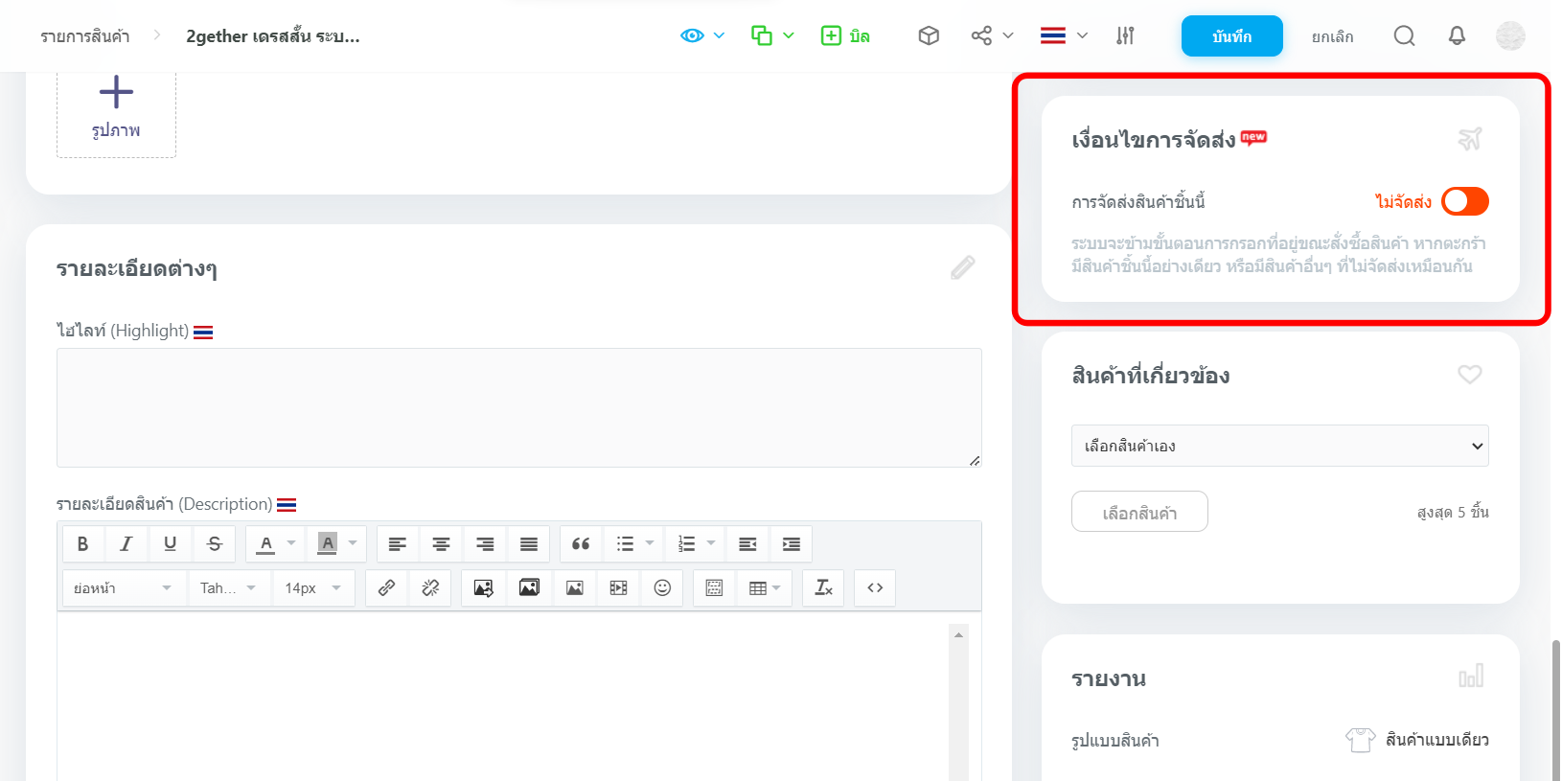1562x781 pixels.
Task: Apply font color with the A icon
Action: tap(266, 543)
